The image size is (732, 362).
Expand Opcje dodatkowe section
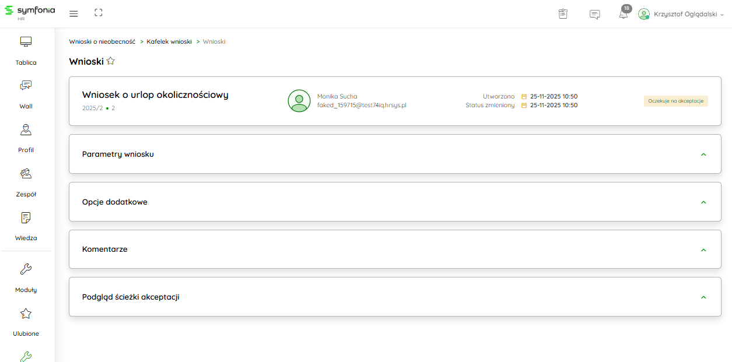coord(703,202)
